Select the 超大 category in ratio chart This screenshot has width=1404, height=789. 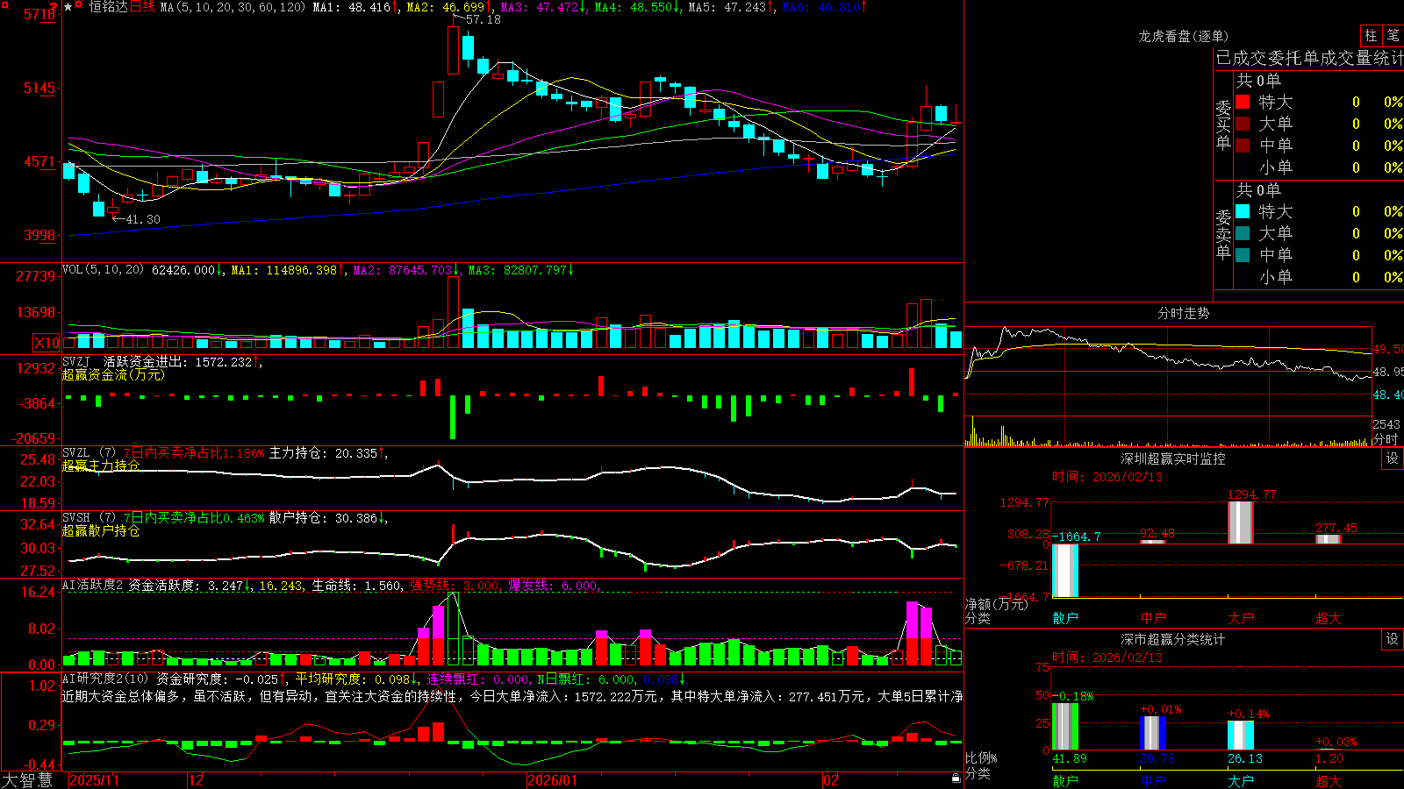point(1329,781)
